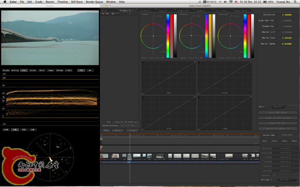Jump to last frame button >|
The image size is (300, 187).
tap(294, 141)
